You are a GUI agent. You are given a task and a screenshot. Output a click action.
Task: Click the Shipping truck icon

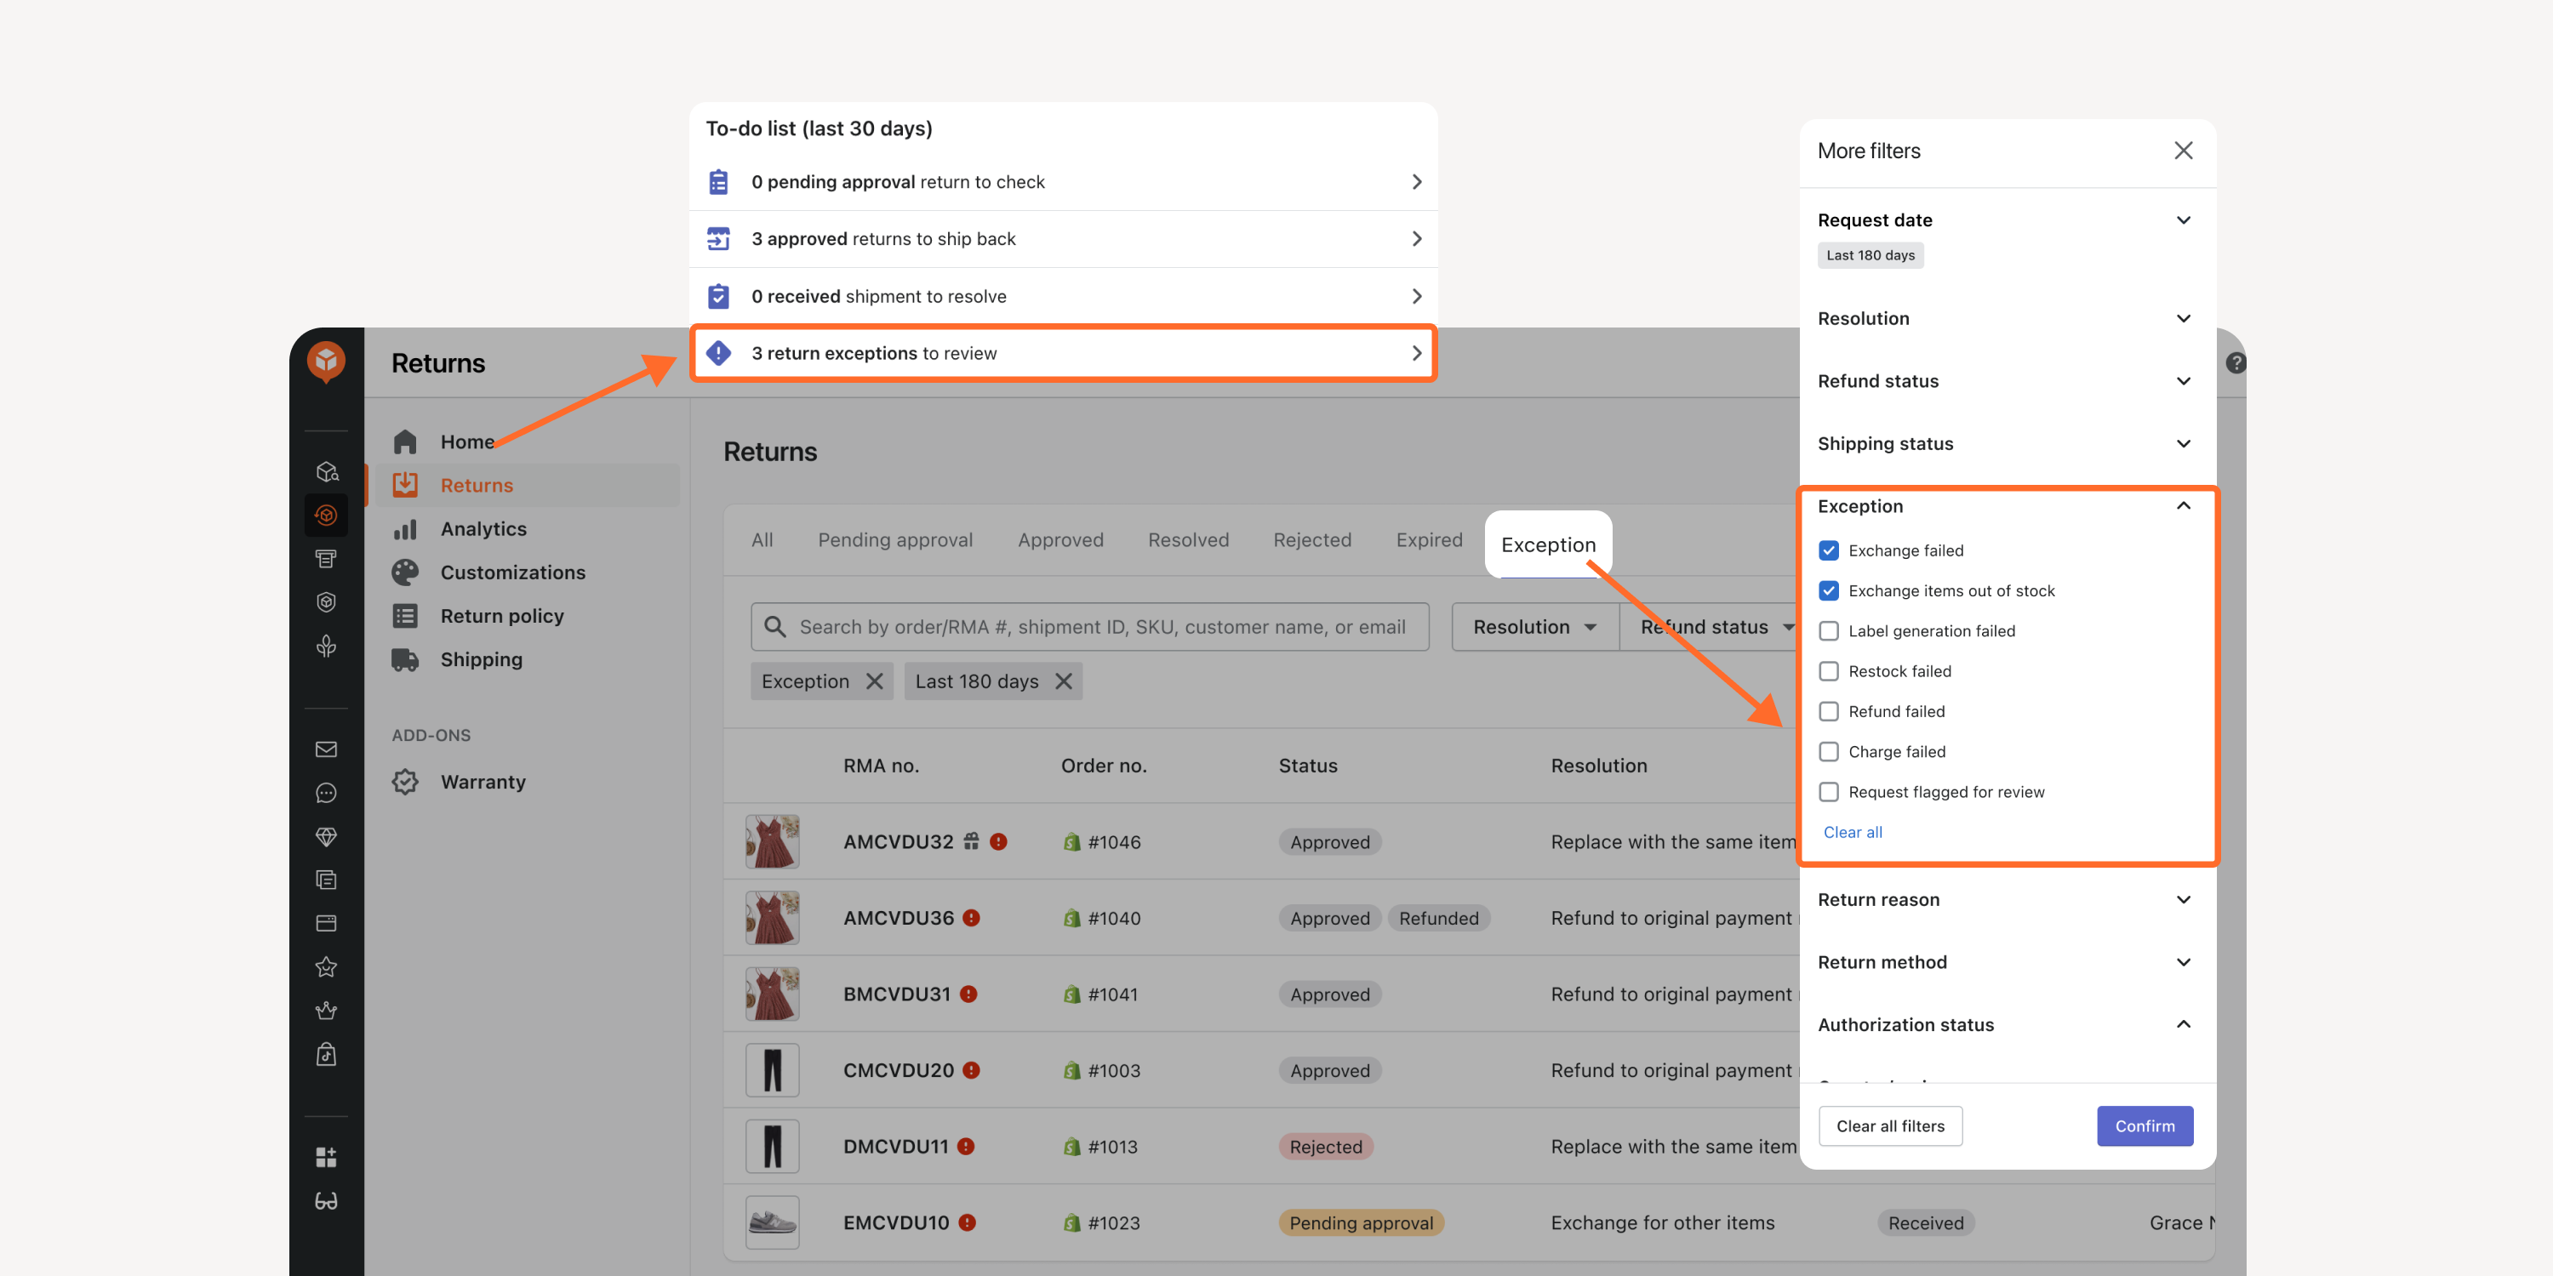coord(404,660)
